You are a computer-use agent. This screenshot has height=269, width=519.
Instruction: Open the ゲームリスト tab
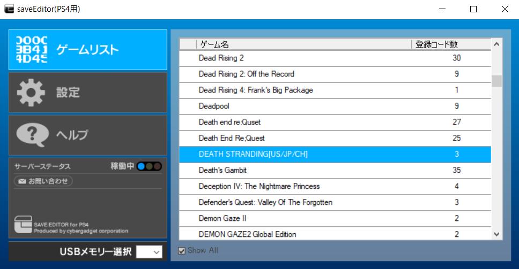pos(88,50)
